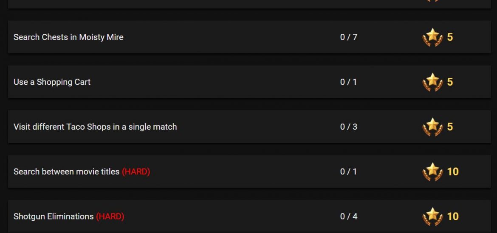Click the battle star icon for Moisty Mire
The height and width of the screenshot is (233, 497).
(432, 37)
